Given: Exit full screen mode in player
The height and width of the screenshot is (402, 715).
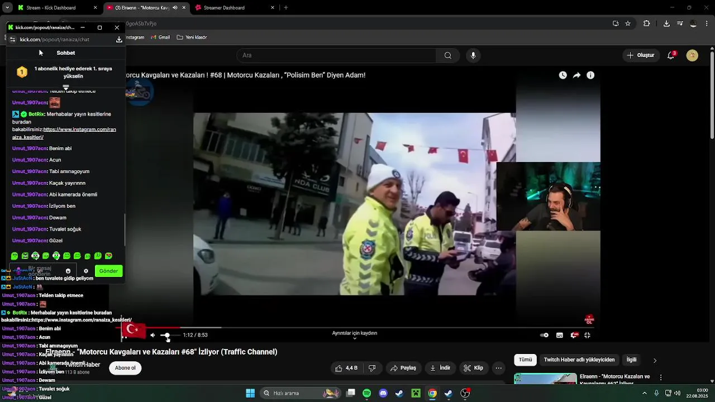Looking at the screenshot, I should click(587, 335).
